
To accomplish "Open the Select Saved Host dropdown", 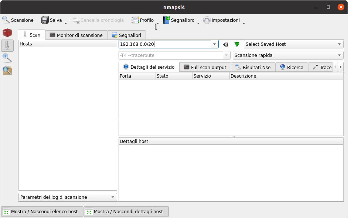I will coord(293,44).
